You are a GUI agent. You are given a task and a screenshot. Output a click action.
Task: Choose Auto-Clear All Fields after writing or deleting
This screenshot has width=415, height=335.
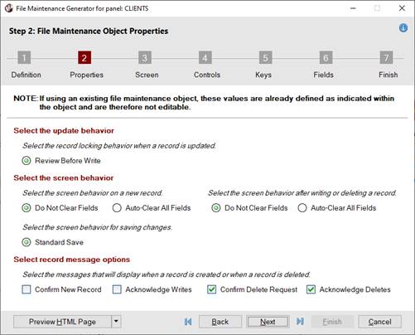302,208
